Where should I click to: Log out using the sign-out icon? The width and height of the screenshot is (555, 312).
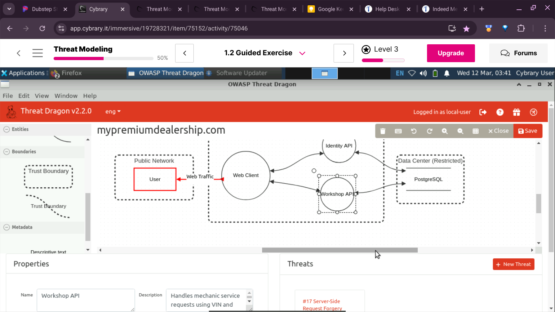tap(483, 112)
